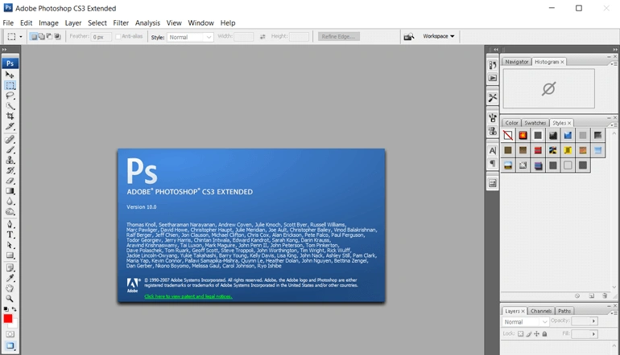Open the Layer Comps panel icon
This screenshot has width=620, height=355.
tap(492, 183)
